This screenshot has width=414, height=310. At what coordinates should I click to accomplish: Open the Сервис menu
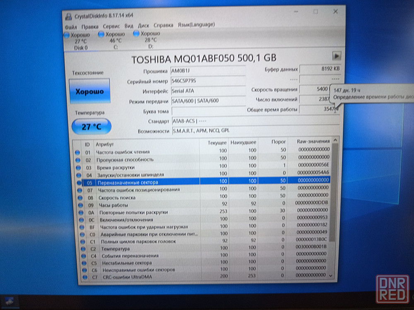pyautogui.click(x=111, y=26)
